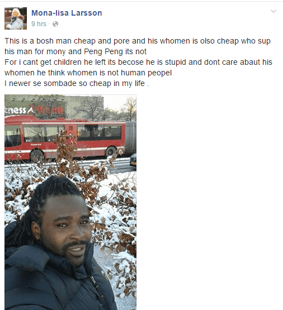This screenshot has height=310, width=283.
Task: Click the post line starting 'This is a bosh man'
Action: coord(138,41)
